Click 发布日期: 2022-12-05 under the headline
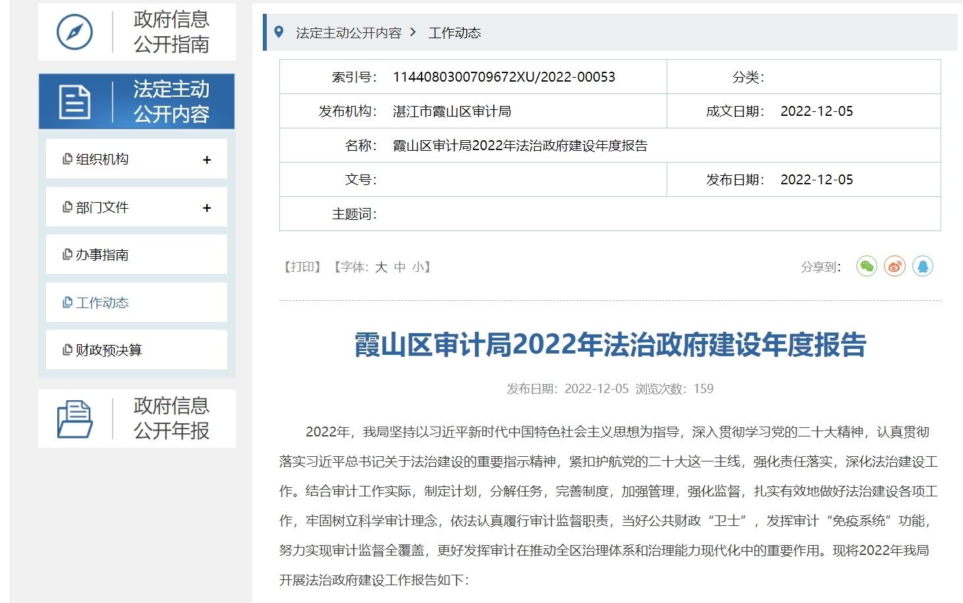Viewport: 963px width, 603px height. [x=568, y=388]
